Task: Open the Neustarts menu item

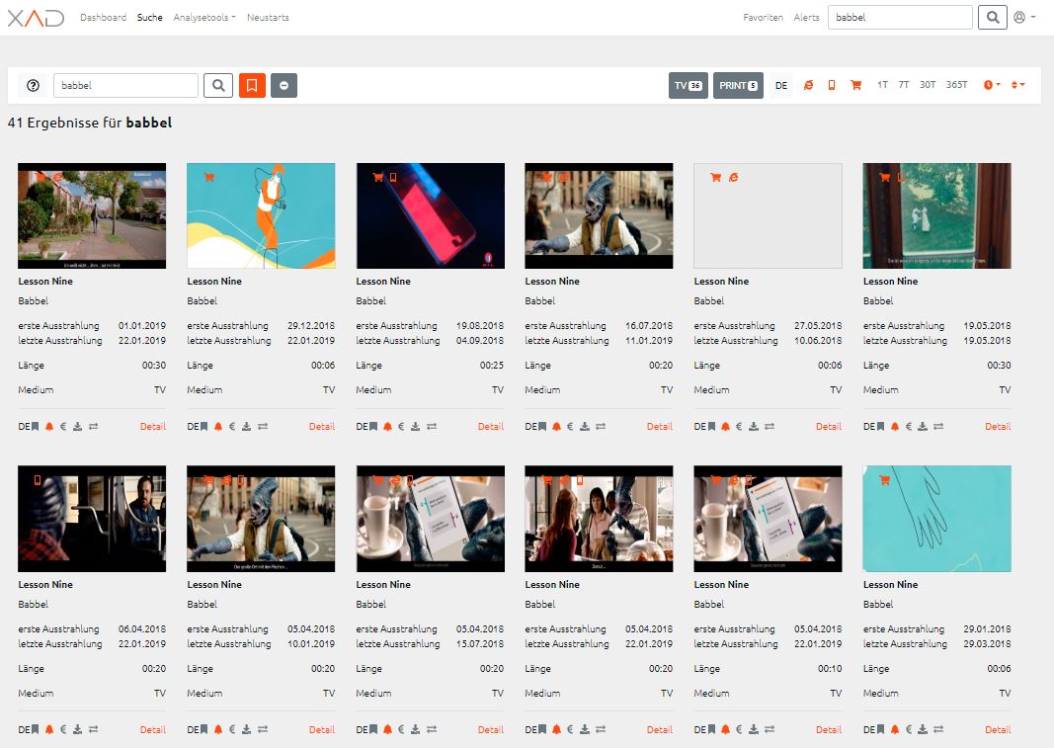Action: point(268,18)
